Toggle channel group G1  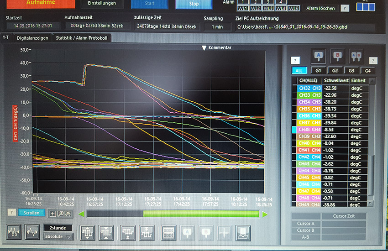tap(318, 71)
